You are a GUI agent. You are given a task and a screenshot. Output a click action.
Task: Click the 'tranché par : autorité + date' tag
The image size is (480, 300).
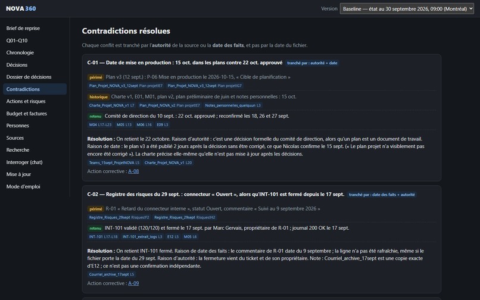pyautogui.click(x=312, y=62)
